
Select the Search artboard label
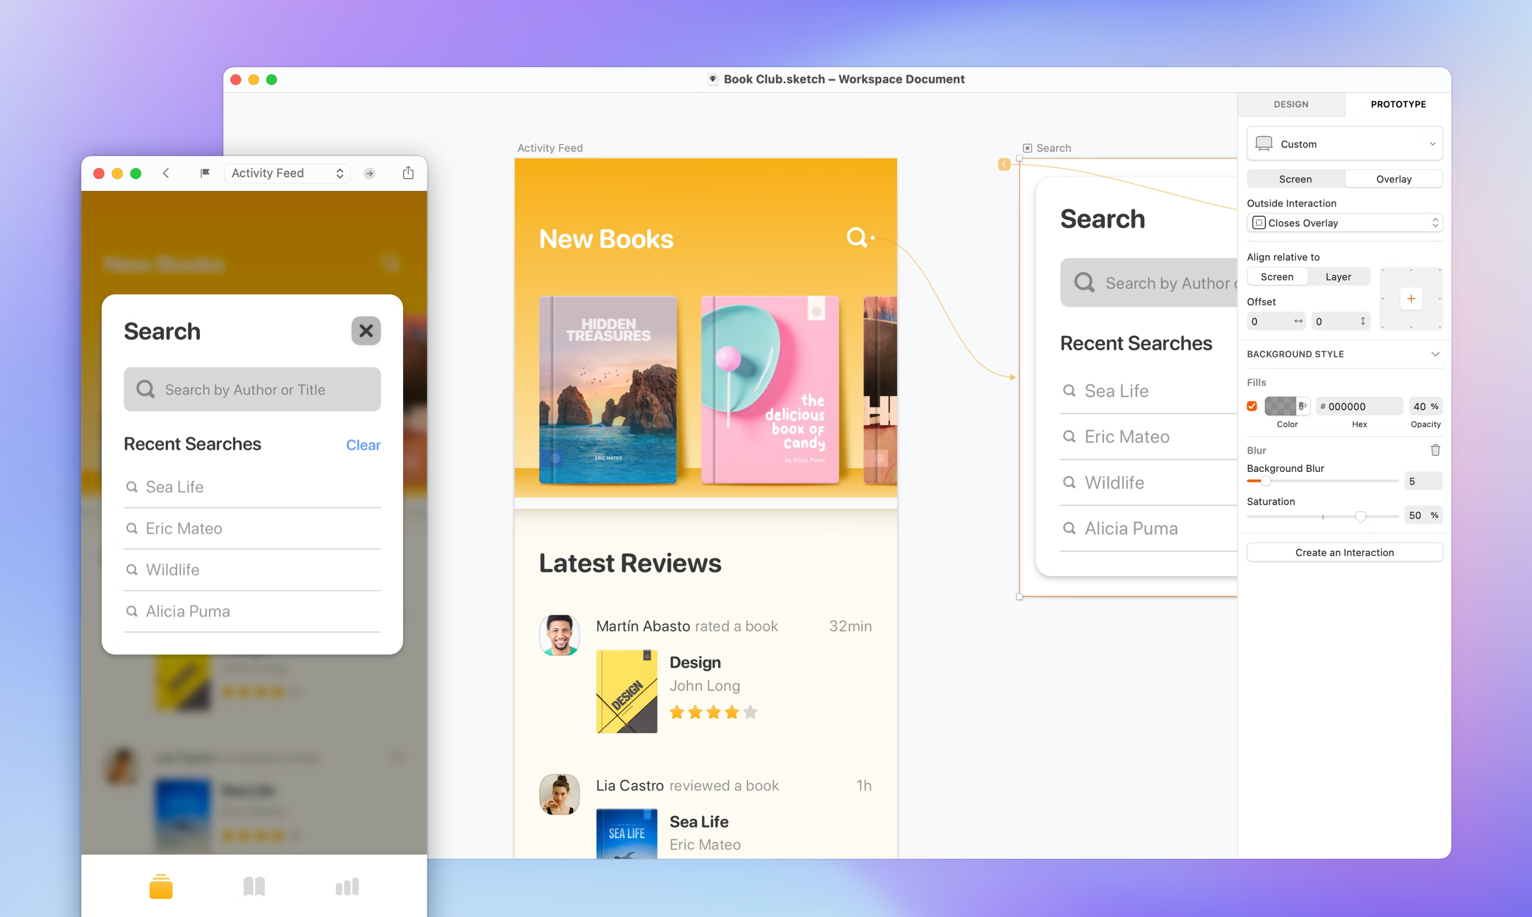pyautogui.click(x=1053, y=148)
